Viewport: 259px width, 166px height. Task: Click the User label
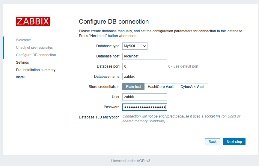tap(116, 97)
